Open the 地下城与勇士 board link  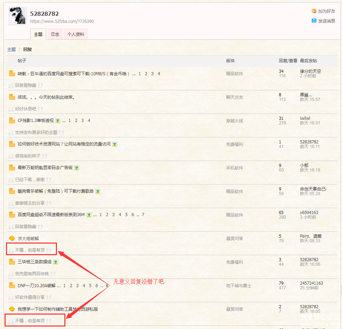click(x=239, y=286)
